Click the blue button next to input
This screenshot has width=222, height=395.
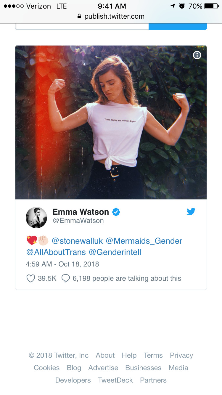(178, 27)
